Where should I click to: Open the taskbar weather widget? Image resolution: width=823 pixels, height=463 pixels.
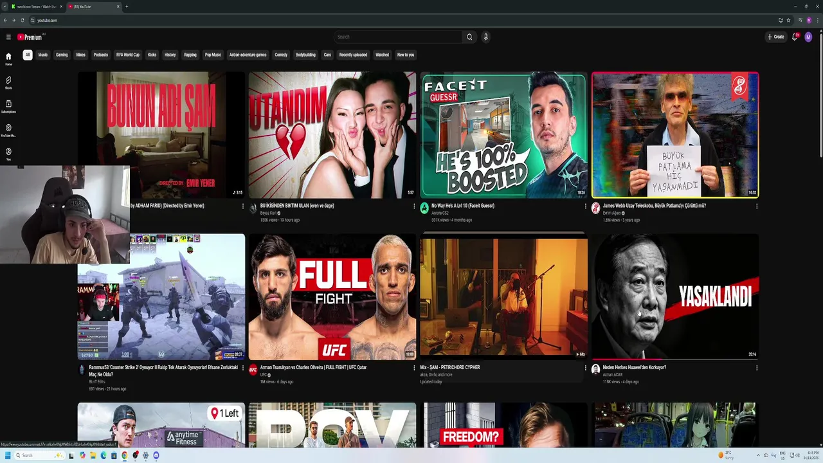pos(725,455)
